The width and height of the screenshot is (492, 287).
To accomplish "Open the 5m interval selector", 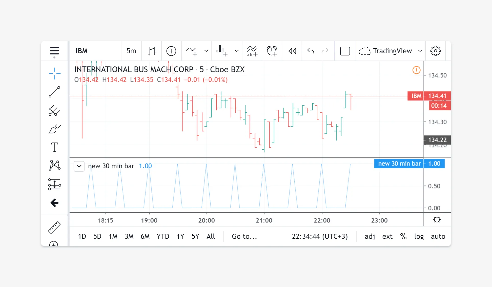I will pyautogui.click(x=131, y=51).
